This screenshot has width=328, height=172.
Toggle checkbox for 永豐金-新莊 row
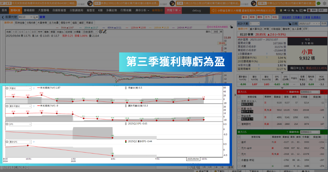pyautogui.click(x=239, y=160)
